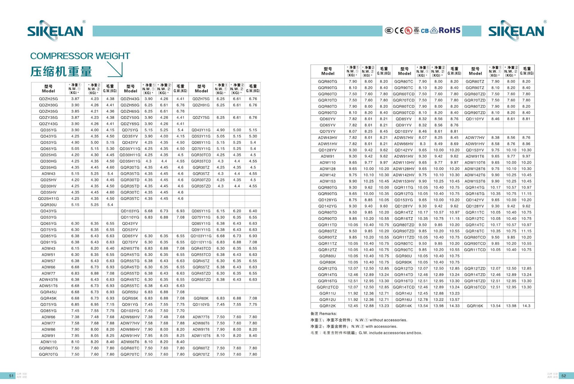Select the GQR55K model cell

click(x=130, y=298)
